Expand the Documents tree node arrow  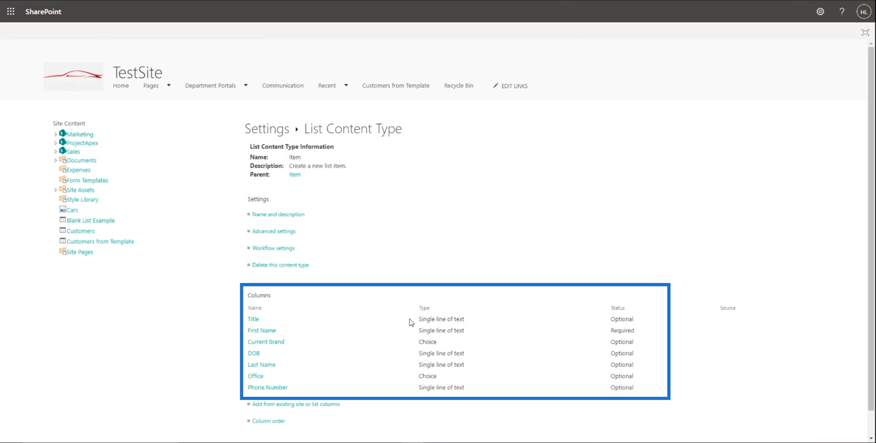55,160
